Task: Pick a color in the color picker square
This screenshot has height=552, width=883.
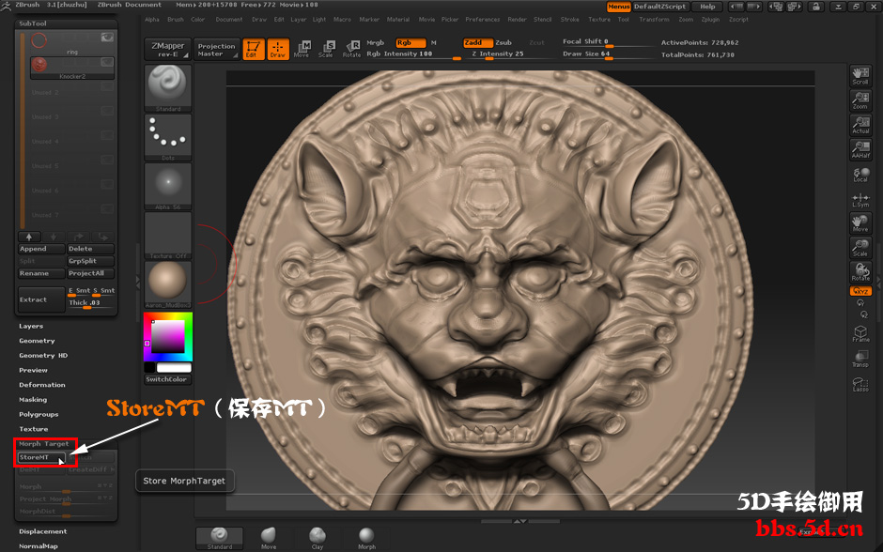Action: [167, 336]
